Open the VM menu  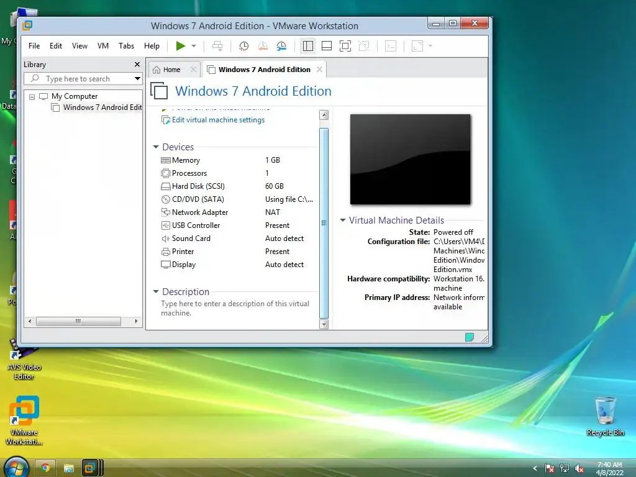pos(103,46)
